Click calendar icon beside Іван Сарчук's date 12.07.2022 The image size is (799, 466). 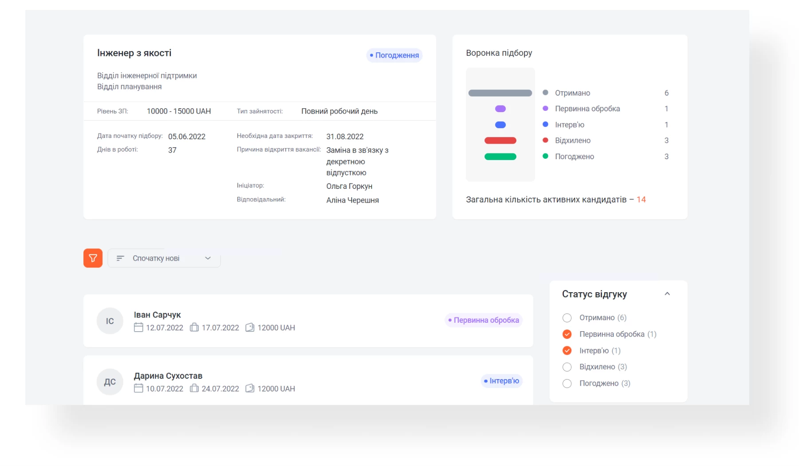(x=138, y=328)
